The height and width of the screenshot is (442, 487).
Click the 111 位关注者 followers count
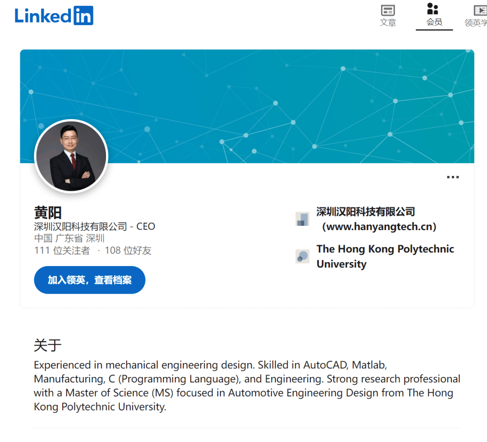[x=62, y=250]
